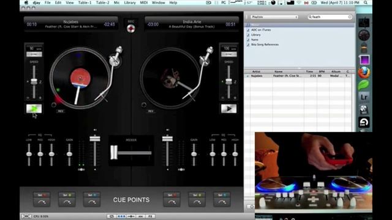Open Lightroom from the Dock
392x220 pixels.
coord(364,97)
